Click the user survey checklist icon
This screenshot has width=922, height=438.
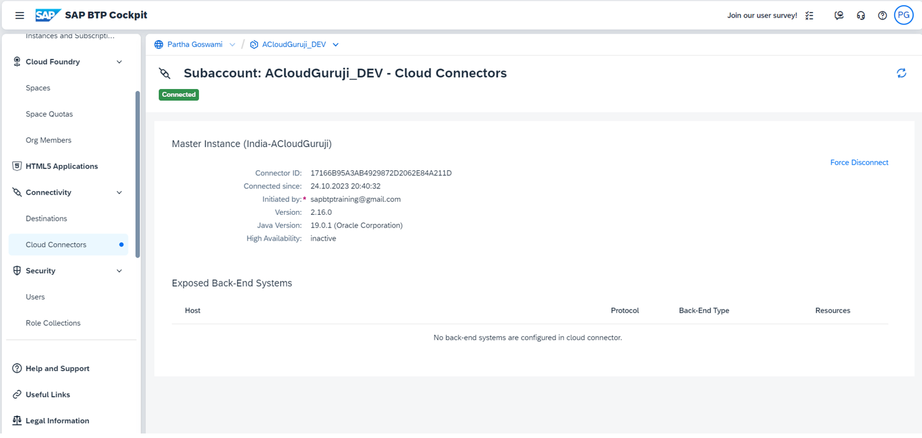(809, 15)
